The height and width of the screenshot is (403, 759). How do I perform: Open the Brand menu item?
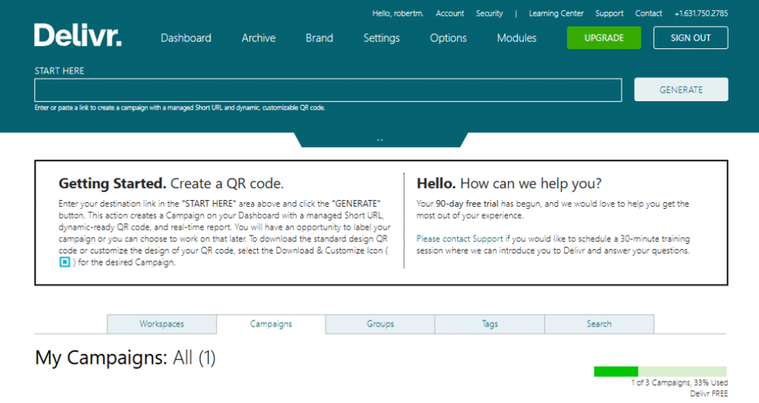click(x=319, y=38)
